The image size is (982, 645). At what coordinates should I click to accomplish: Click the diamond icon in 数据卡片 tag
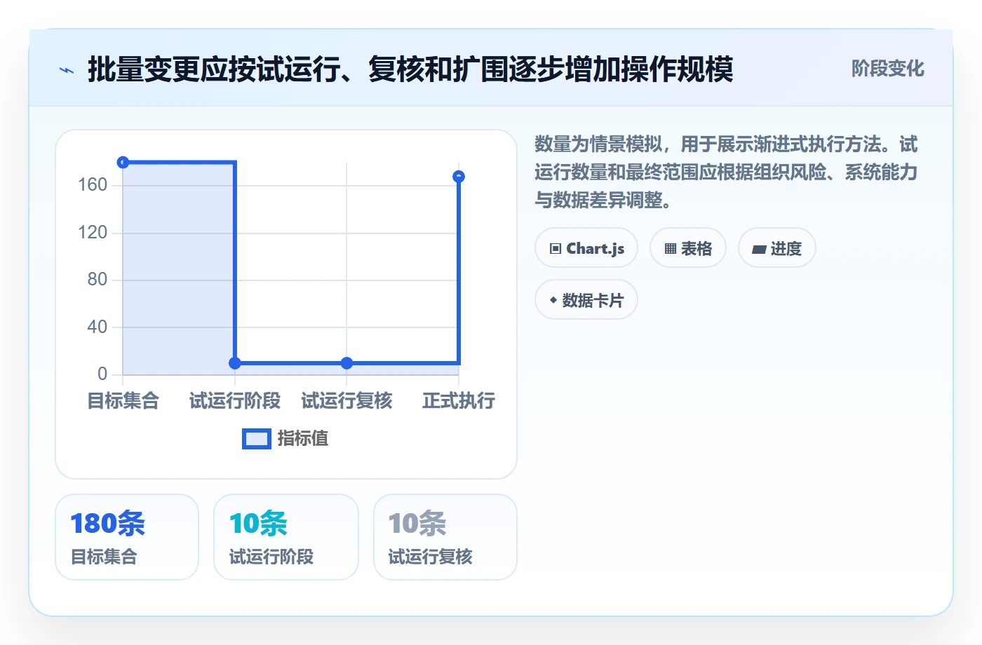(553, 300)
